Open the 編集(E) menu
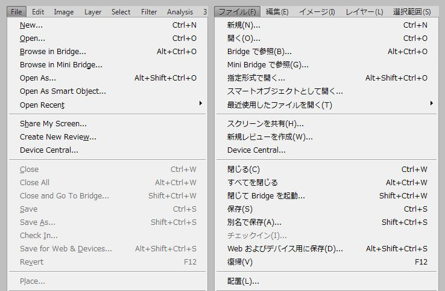Viewport: 445px width, 291px height. pos(277,12)
